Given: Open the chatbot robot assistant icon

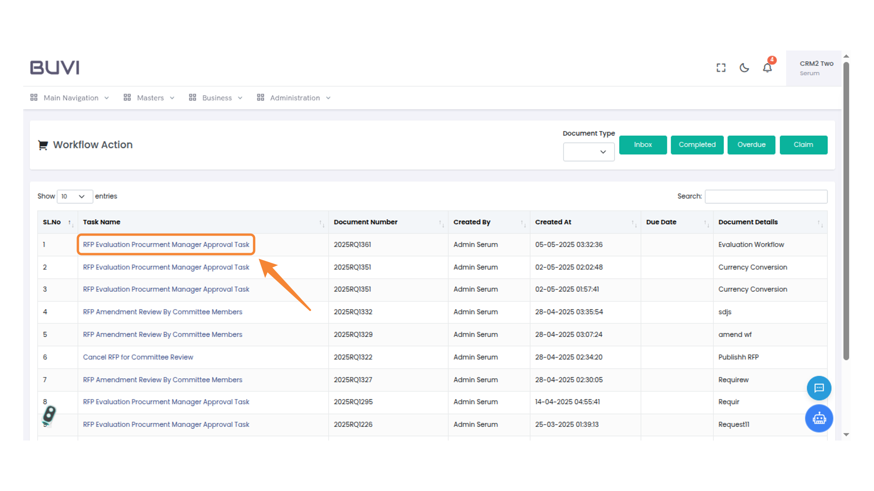Looking at the screenshot, I should point(819,418).
